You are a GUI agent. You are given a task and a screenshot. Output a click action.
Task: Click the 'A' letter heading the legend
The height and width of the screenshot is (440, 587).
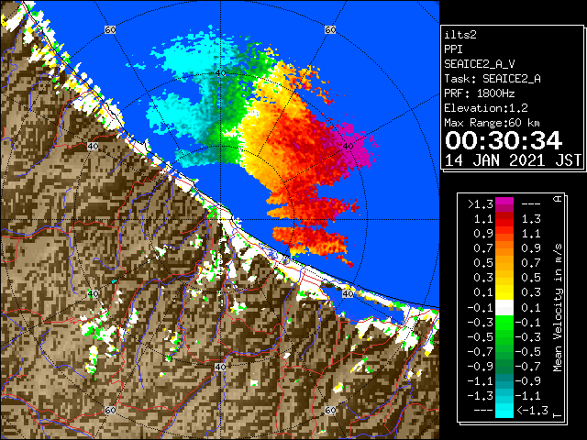tap(558, 199)
